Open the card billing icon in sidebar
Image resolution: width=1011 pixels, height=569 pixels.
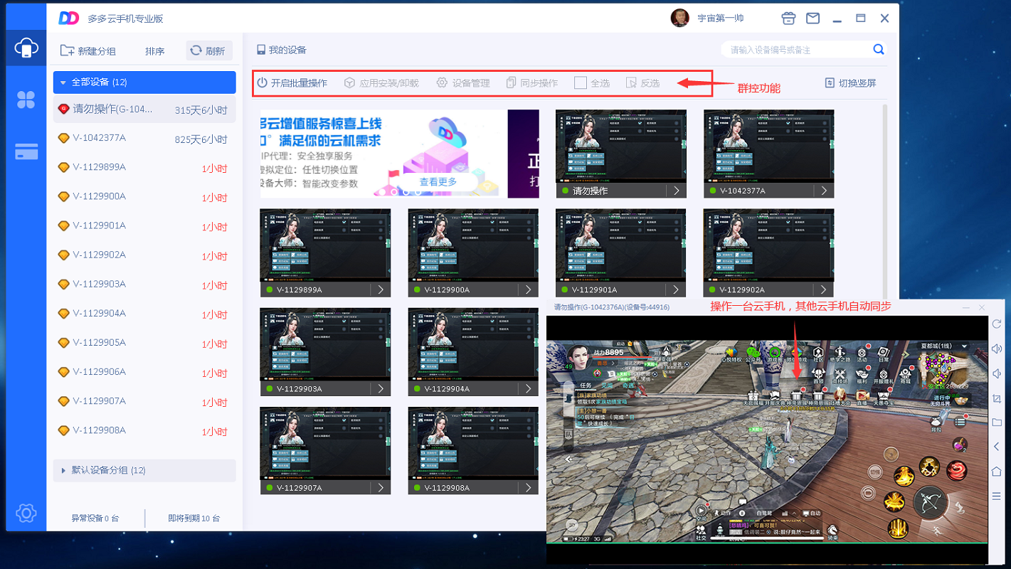pos(26,151)
